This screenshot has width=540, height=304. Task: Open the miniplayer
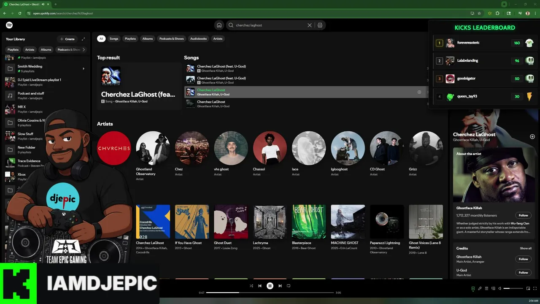(x=528, y=288)
